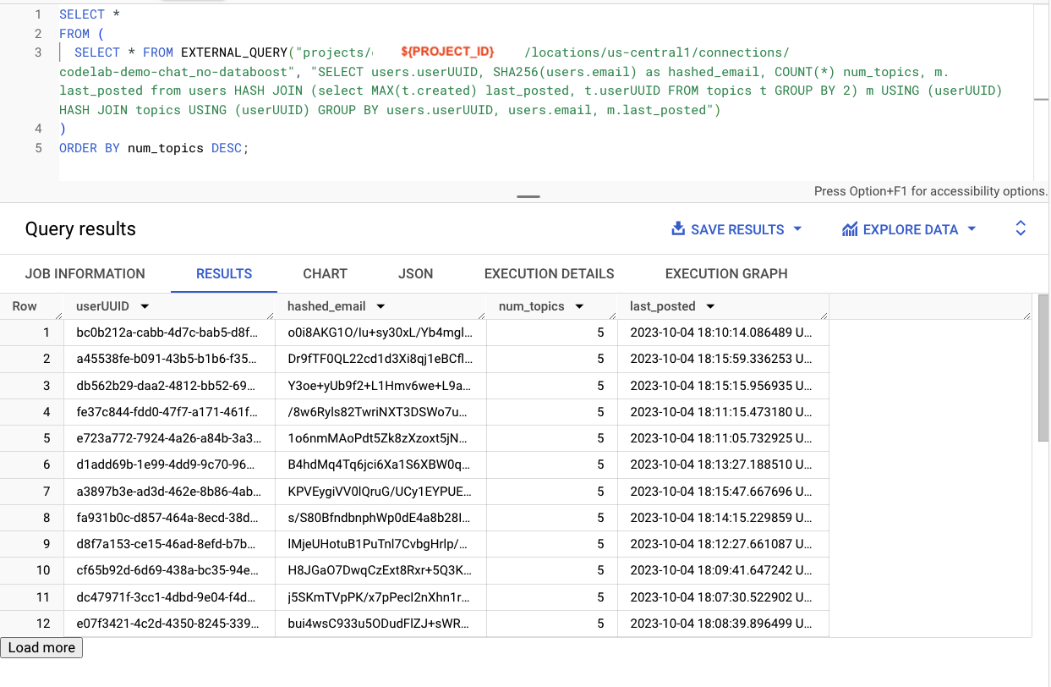
Task: Expand or collapse the results panel
Action: (1021, 228)
